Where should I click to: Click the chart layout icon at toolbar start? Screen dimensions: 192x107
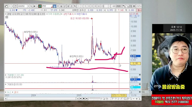6,6
